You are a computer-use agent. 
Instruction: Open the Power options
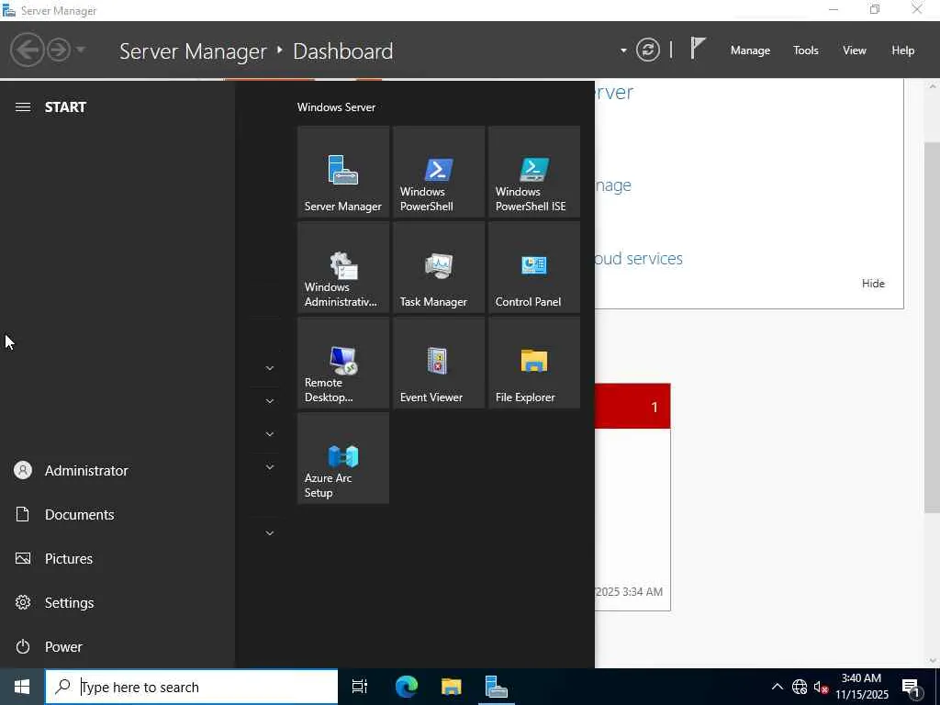click(x=117, y=647)
